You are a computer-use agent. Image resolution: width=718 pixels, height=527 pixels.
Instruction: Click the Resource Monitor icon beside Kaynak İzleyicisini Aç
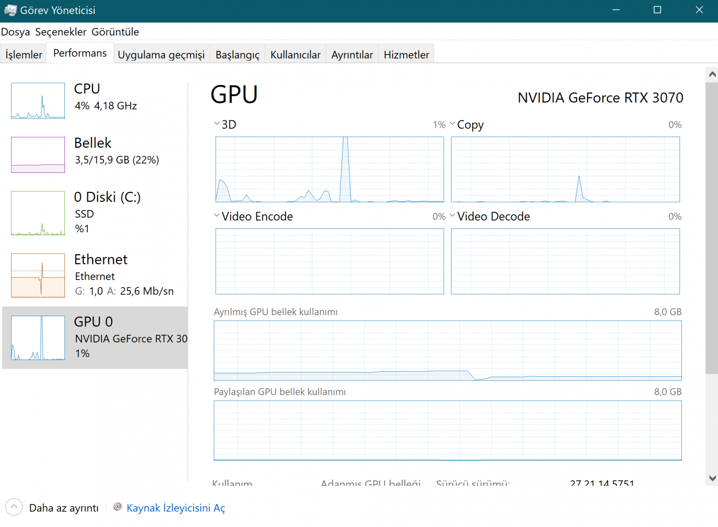click(x=118, y=507)
